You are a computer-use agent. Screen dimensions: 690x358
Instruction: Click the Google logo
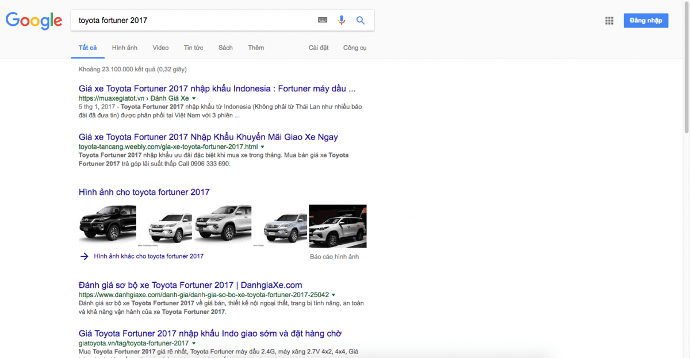tap(34, 21)
